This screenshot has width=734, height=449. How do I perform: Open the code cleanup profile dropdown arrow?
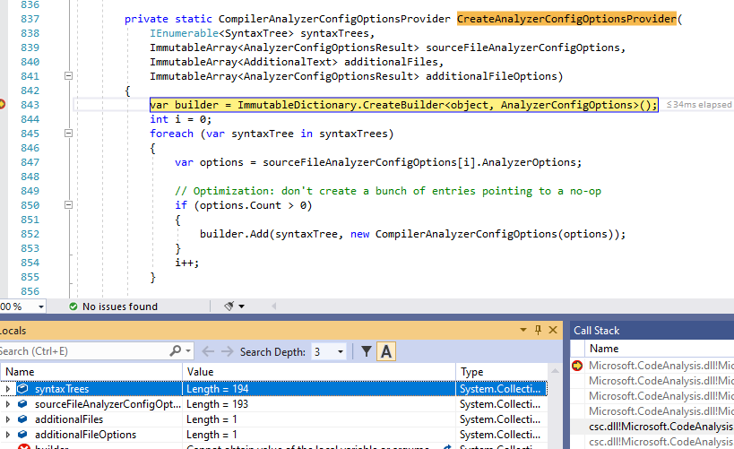(242, 307)
